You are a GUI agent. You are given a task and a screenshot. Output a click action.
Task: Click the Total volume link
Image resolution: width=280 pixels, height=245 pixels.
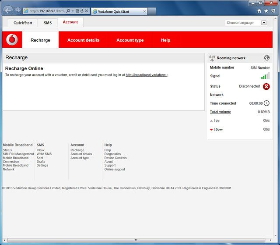point(220,112)
